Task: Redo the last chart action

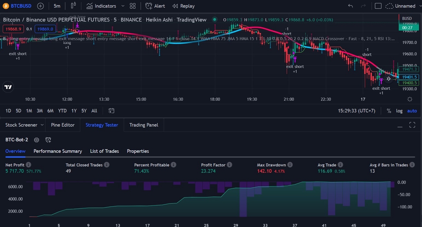Action: tap(363, 6)
